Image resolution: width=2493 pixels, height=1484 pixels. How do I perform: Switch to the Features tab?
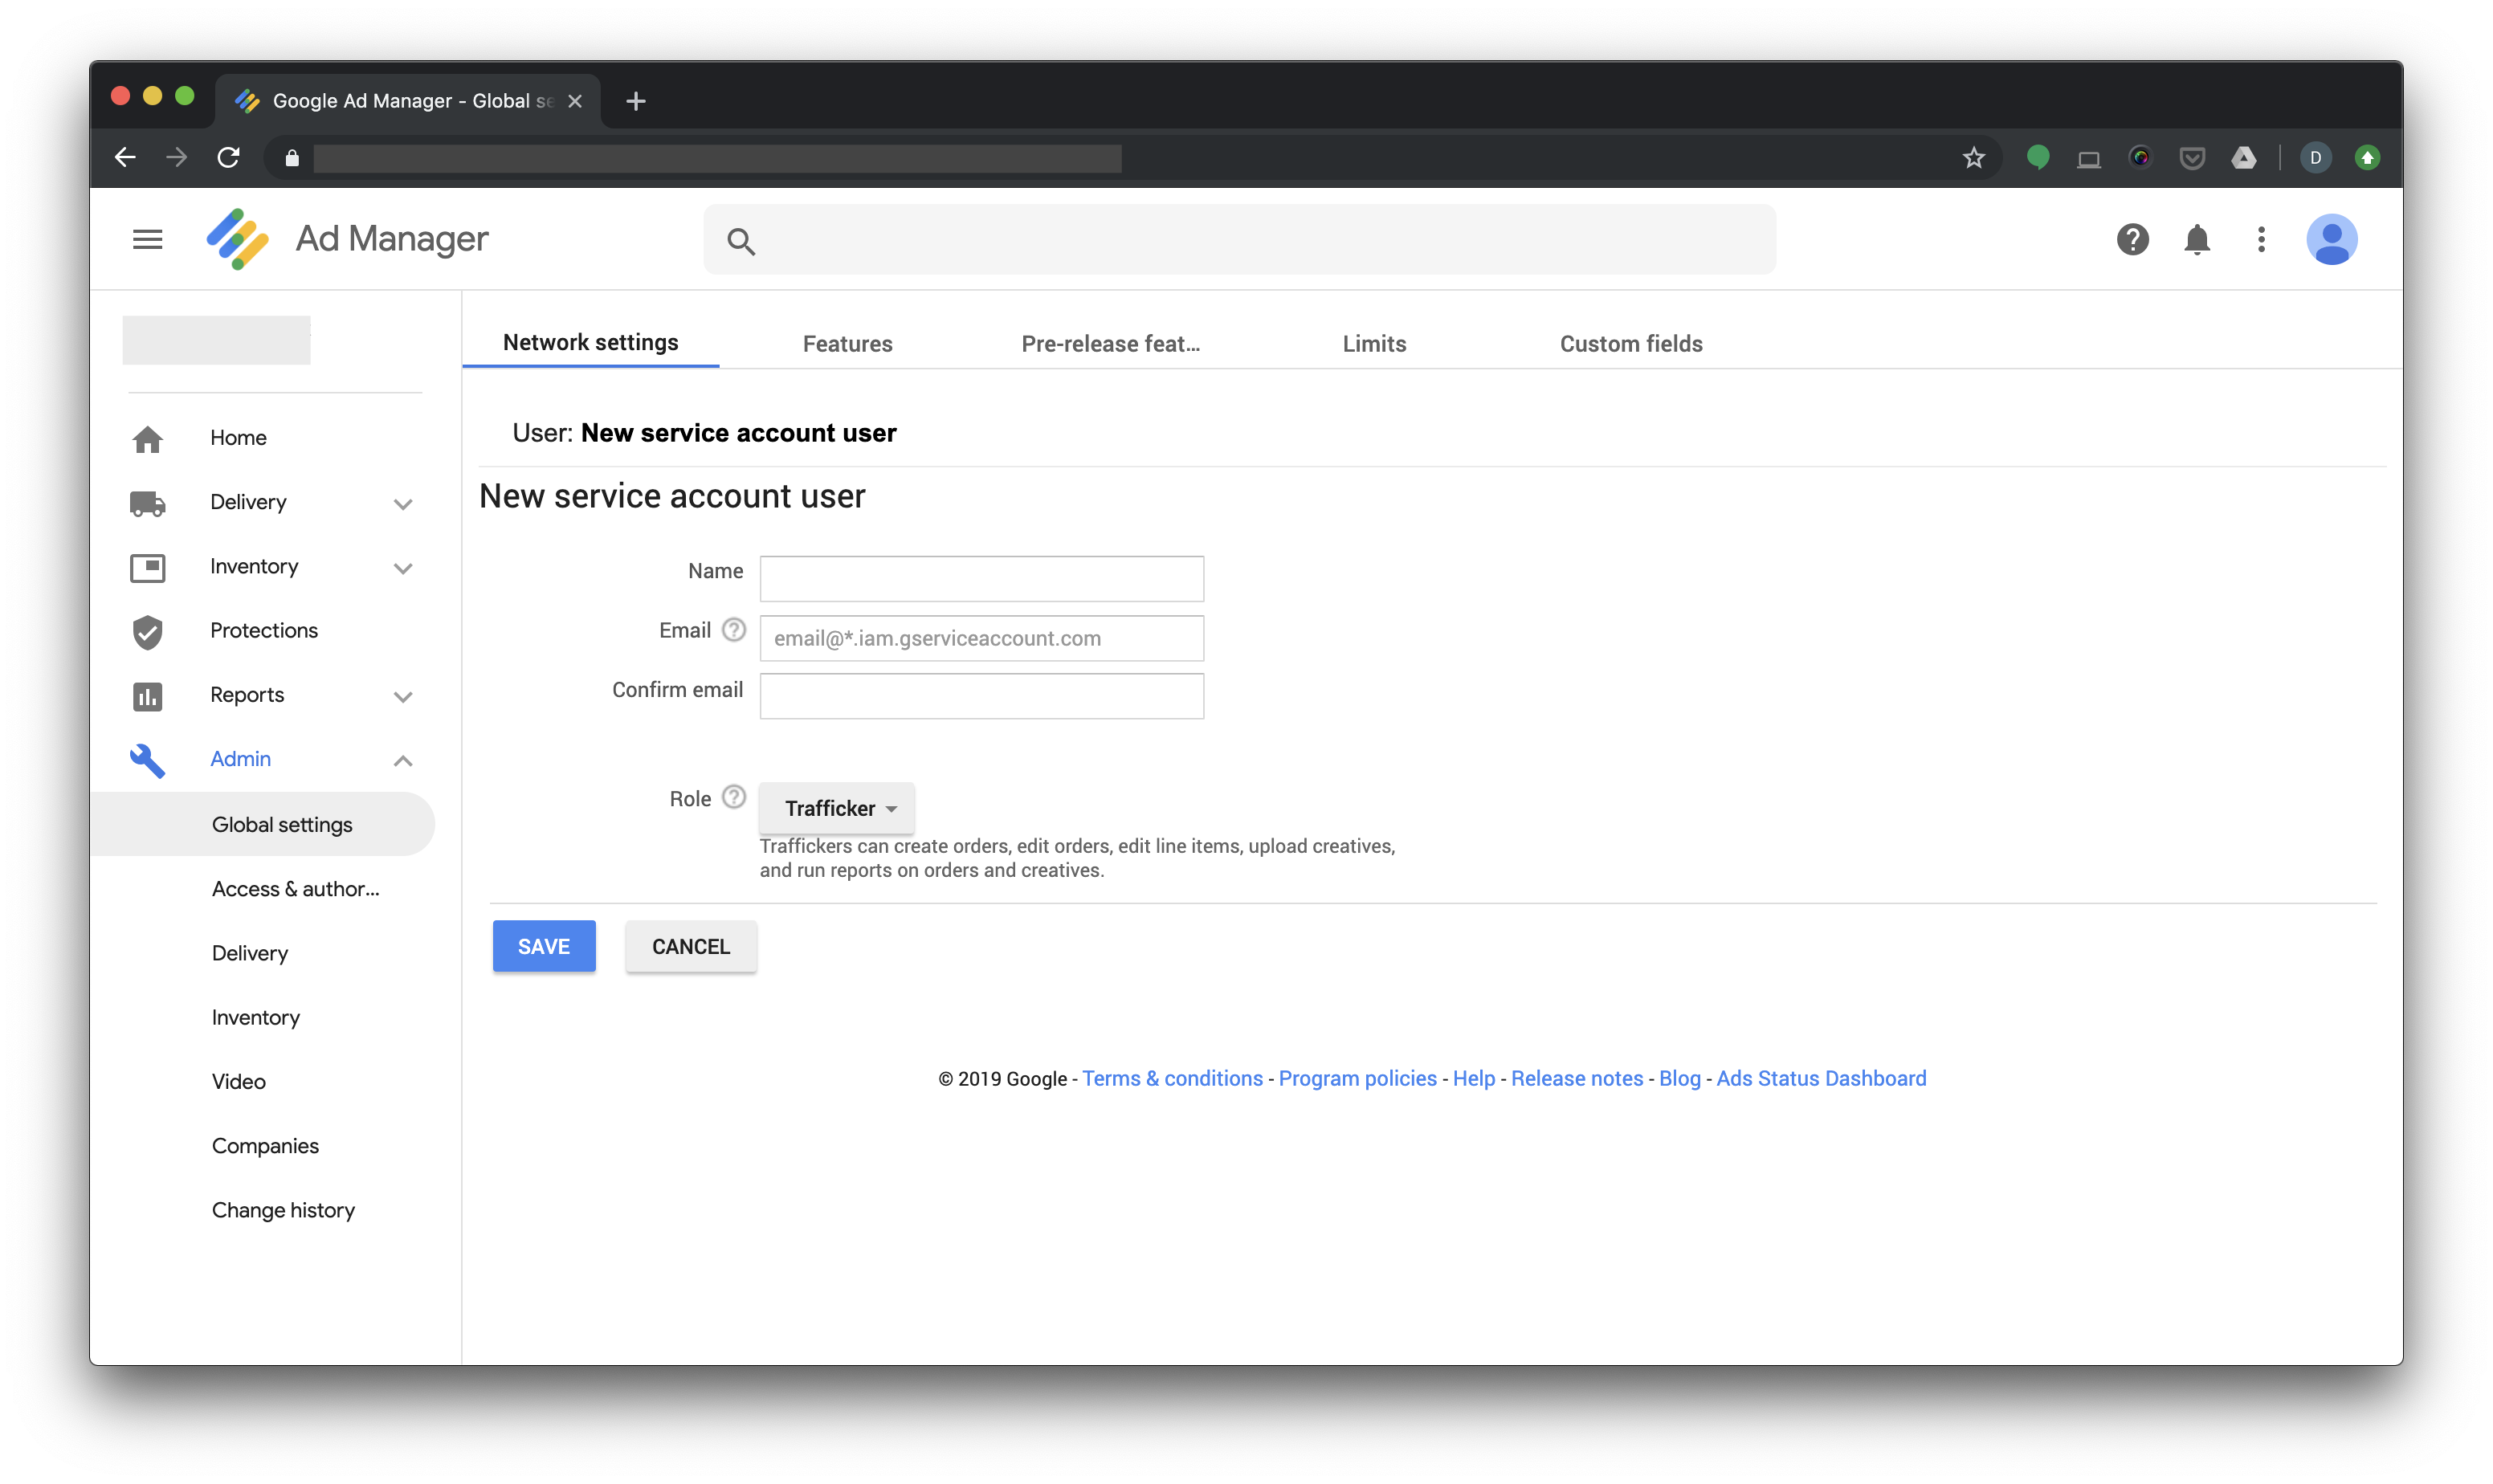pos(847,343)
